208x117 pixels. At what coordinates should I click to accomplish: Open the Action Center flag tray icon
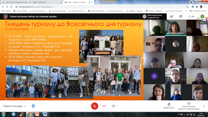(191, 114)
